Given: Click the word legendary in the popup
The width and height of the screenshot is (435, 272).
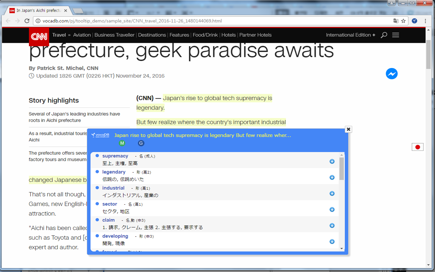Looking at the screenshot, I should pos(114,172).
